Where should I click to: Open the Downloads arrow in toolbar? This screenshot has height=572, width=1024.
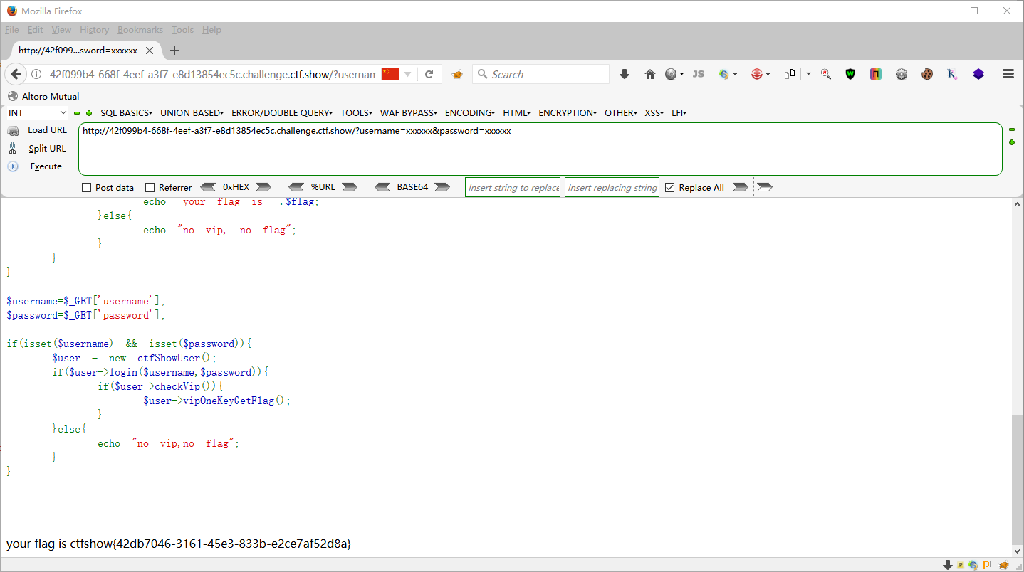625,74
